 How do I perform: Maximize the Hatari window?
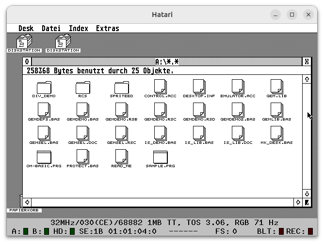point(292,15)
